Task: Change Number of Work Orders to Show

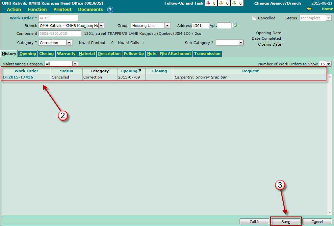Action: coord(328,64)
